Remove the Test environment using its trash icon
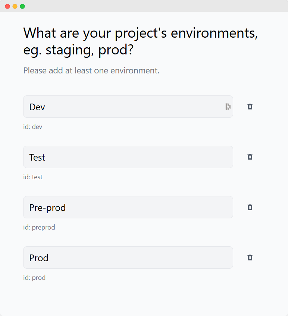The height and width of the screenshot is (316, 288). pos(250,157)
